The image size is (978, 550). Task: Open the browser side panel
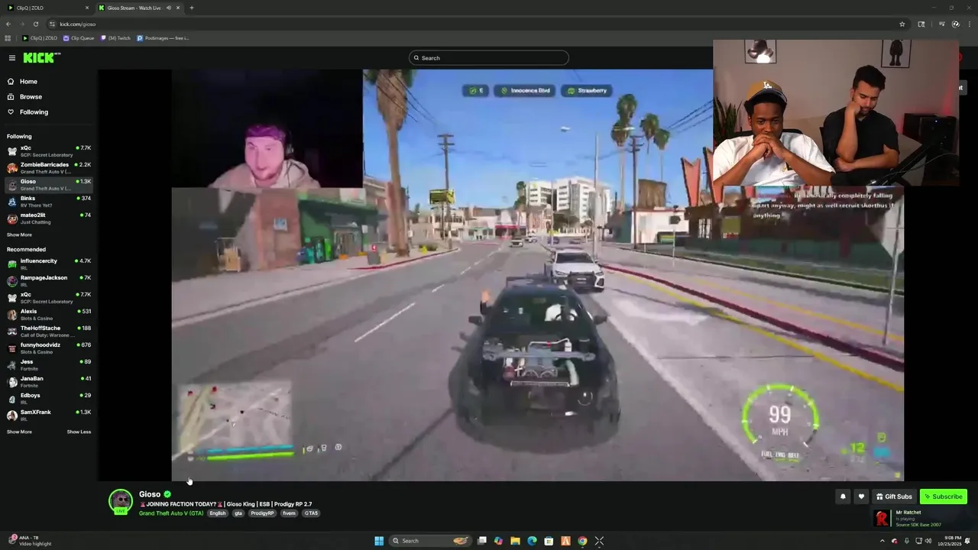tap(921, 24)
